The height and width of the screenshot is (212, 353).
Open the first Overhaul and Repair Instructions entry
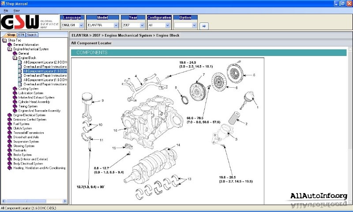click(45, 67)
